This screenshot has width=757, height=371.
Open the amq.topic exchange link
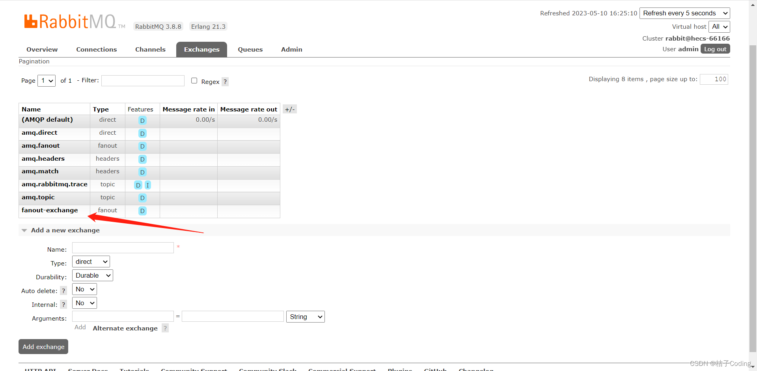coord(38,197)
